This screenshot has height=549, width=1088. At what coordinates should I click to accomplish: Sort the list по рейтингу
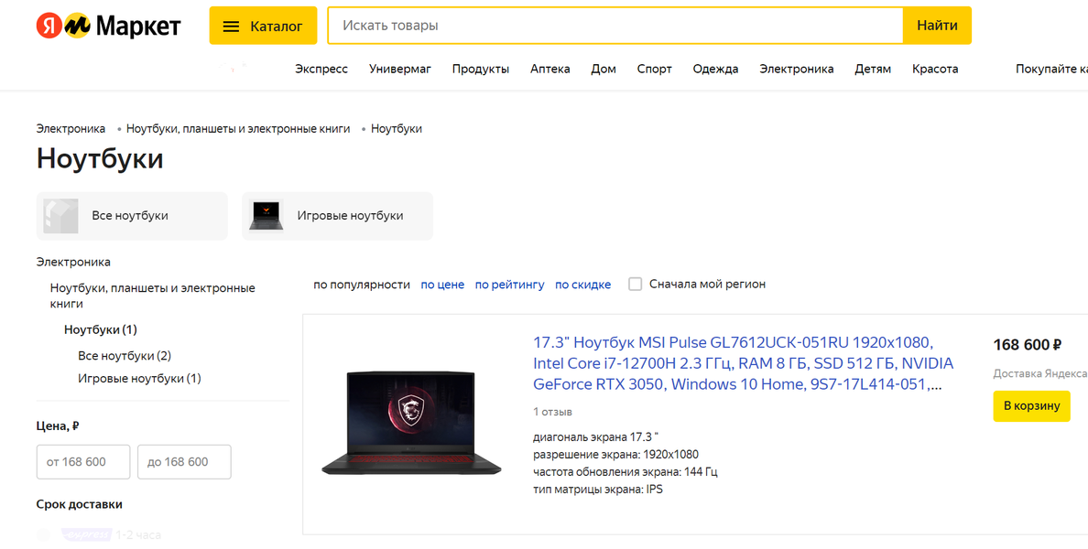[509, 285]
